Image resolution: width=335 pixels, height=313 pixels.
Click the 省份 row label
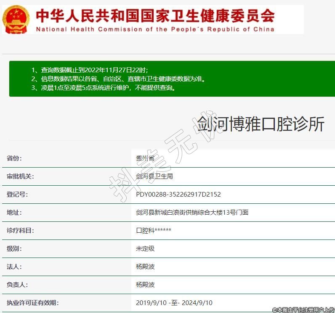coord(14,158)
